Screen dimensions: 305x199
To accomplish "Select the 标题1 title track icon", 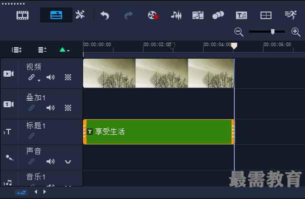I will pos(7,132).
